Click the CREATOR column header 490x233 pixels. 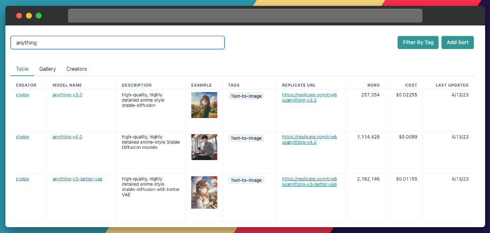coord(26,85)
